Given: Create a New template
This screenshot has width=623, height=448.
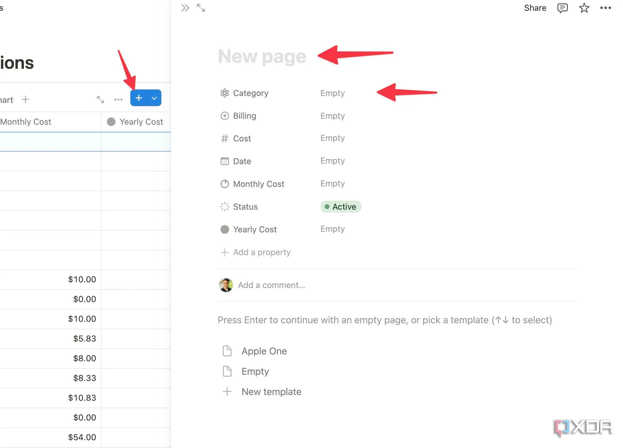Looking at the screenshot, I should click(x=271, y=391).
